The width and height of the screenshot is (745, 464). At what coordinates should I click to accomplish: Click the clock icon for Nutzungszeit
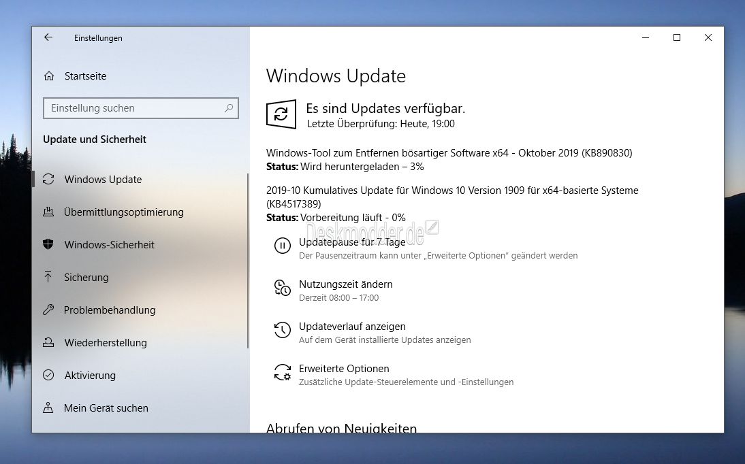(x=282, y=288)
